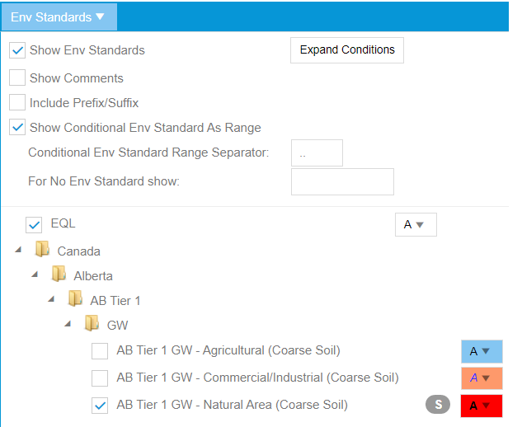Open blue color swatch for Agricultural
The height and width of the screenshot is (427, 522).
pyautogui.click(x=482, y=351)
